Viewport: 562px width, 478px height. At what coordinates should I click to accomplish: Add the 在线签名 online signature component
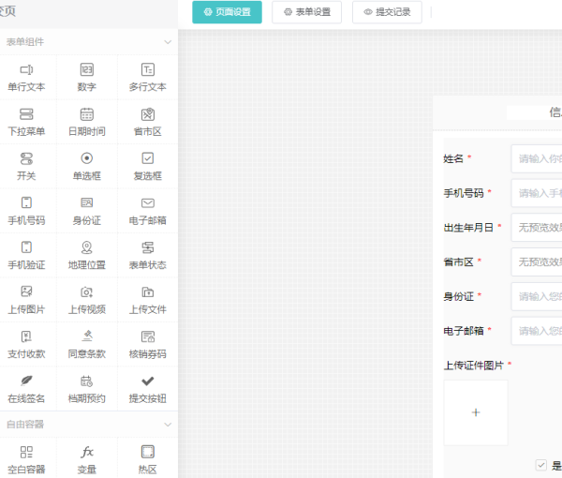coord(26,389)
